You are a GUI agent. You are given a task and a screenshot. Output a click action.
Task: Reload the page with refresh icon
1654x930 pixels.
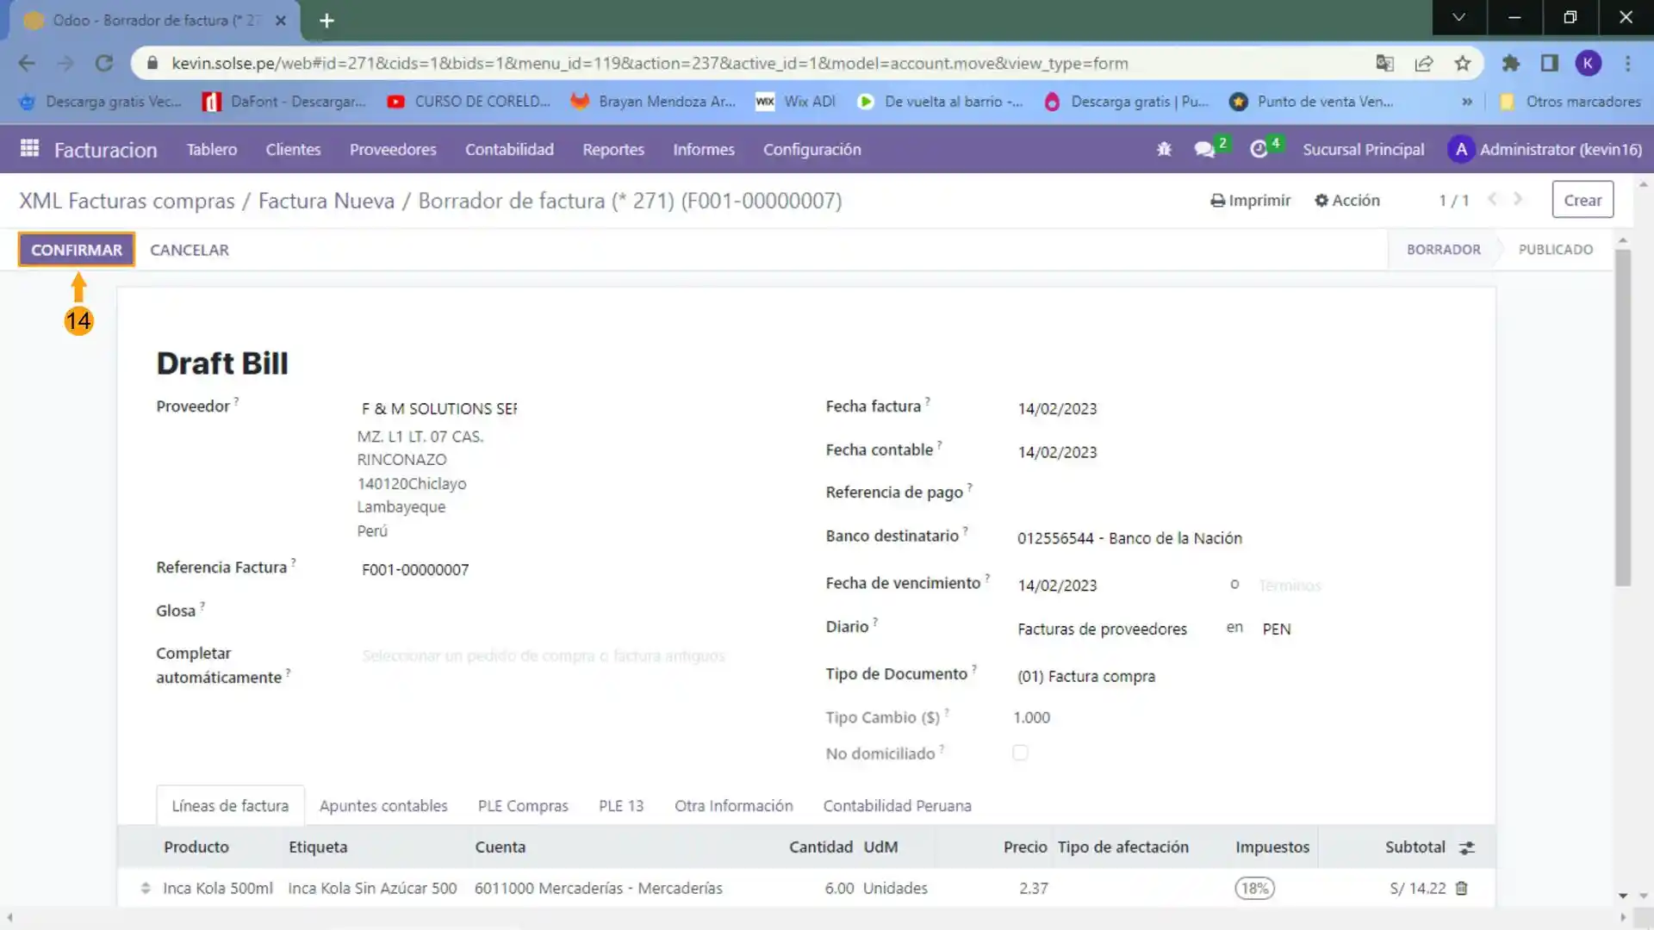[x=104, y=63]
